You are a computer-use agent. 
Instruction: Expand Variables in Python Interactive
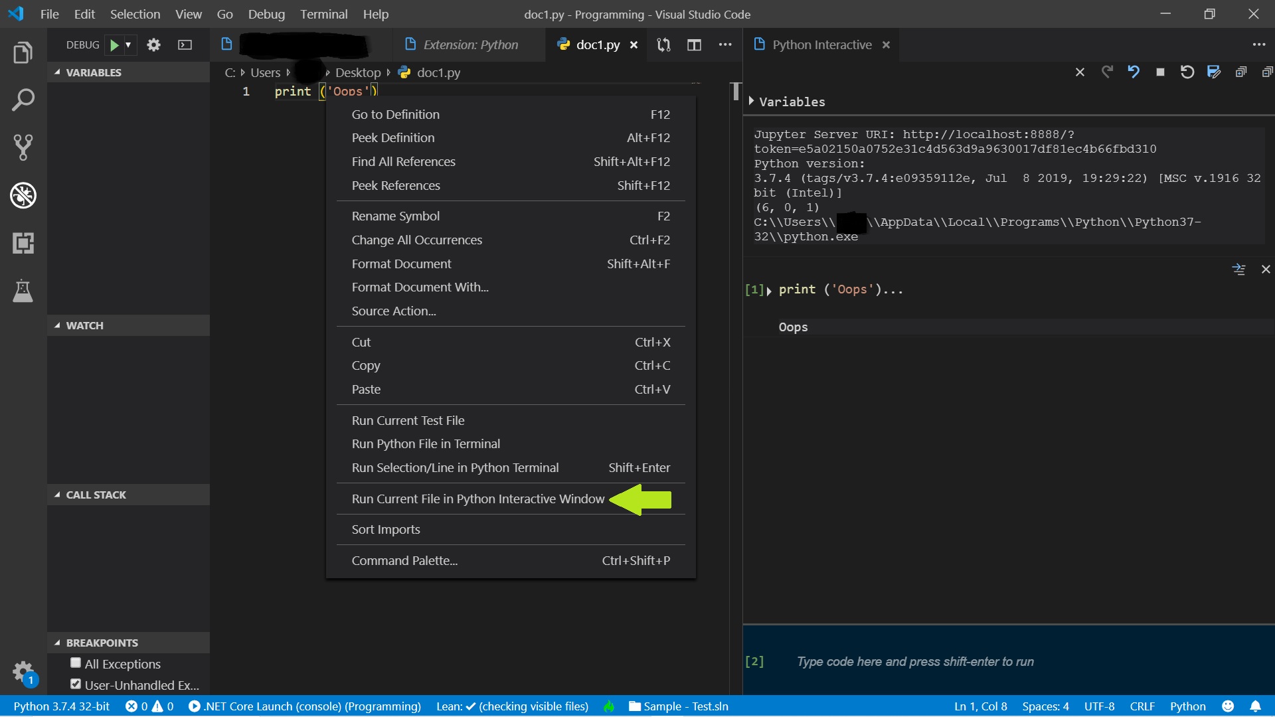752,101
